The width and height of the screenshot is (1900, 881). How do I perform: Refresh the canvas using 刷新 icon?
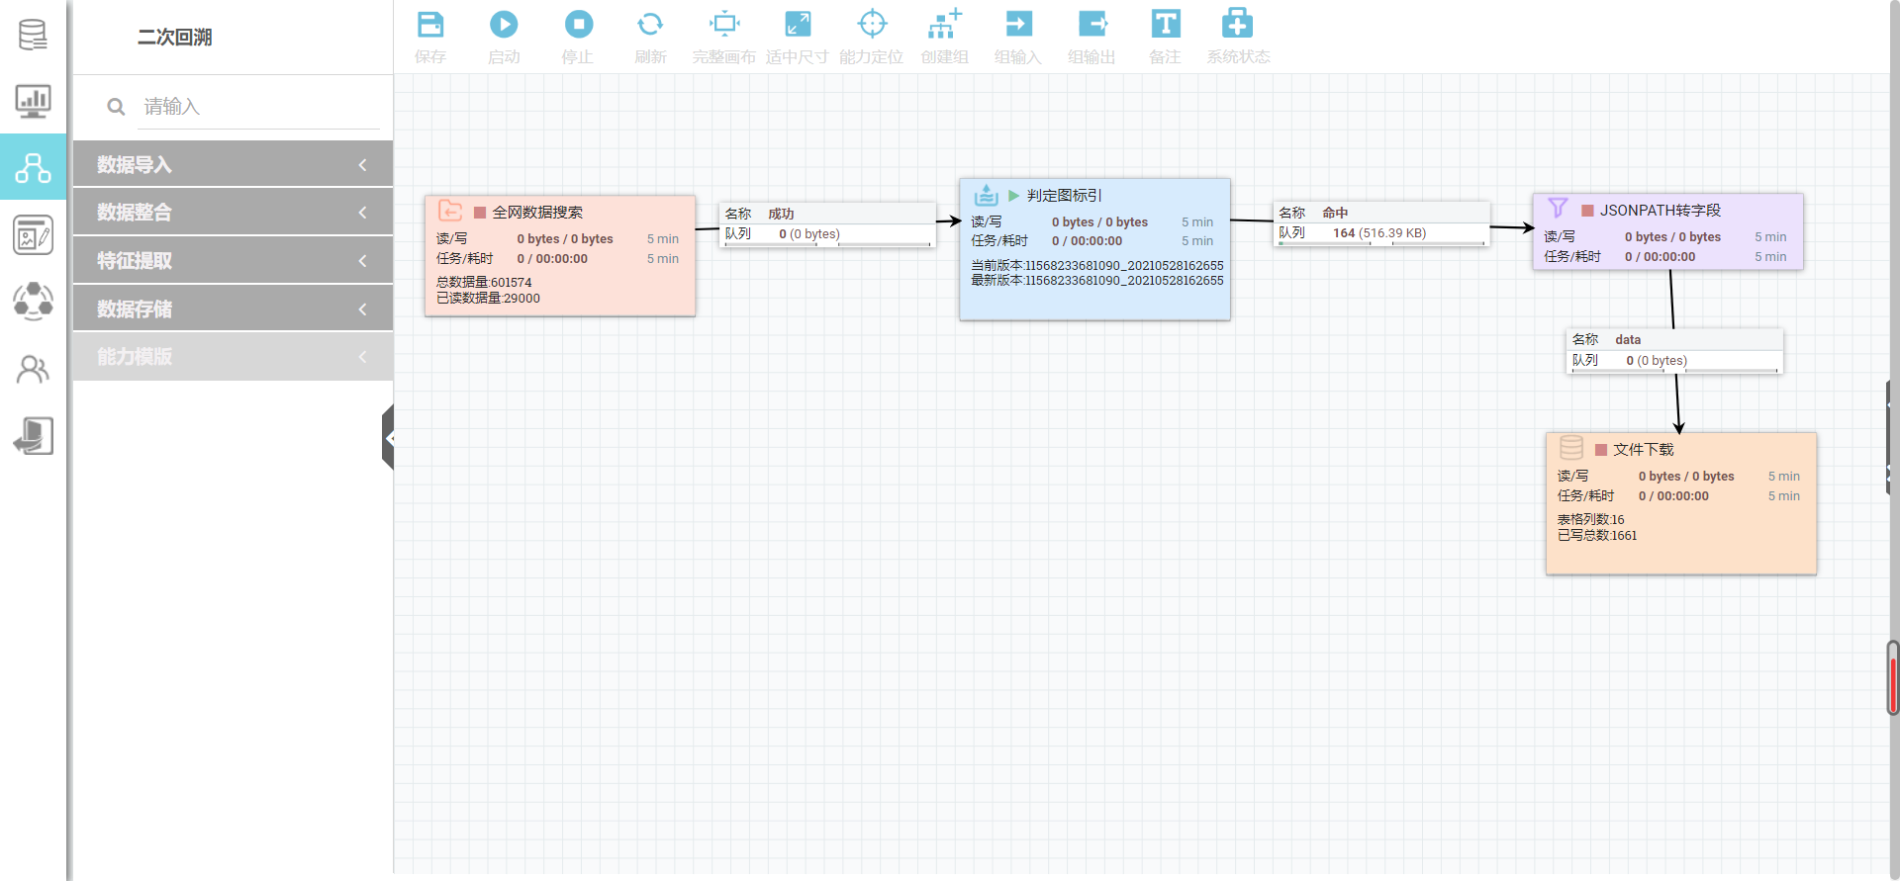click(650, 25)
